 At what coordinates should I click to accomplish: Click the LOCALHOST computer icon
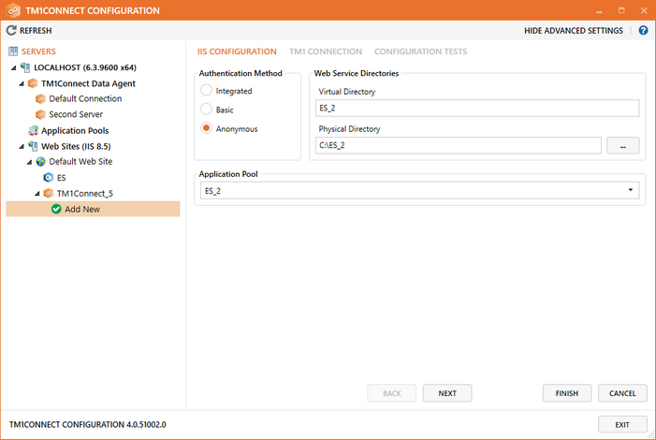coord(25,67)
